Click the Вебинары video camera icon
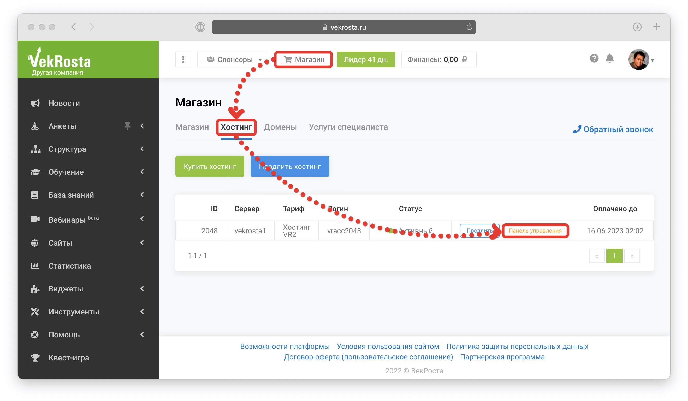This screenshot has width=688, height=401. tap(35, 219)
